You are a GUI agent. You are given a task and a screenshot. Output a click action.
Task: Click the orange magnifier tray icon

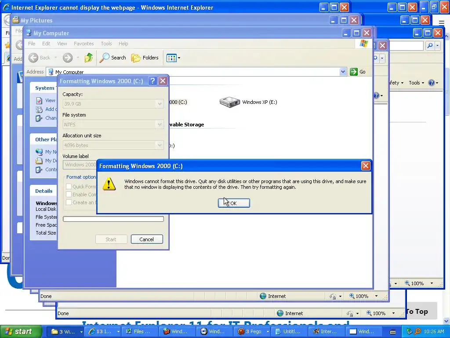(x=417, y=331)
